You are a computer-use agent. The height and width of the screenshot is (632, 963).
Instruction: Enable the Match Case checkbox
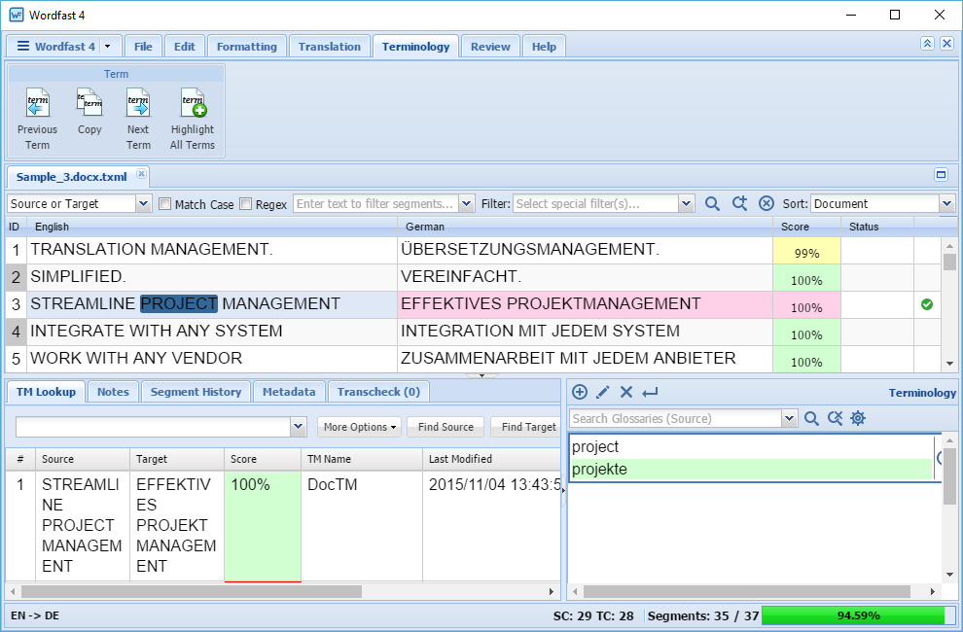point(164,204)
